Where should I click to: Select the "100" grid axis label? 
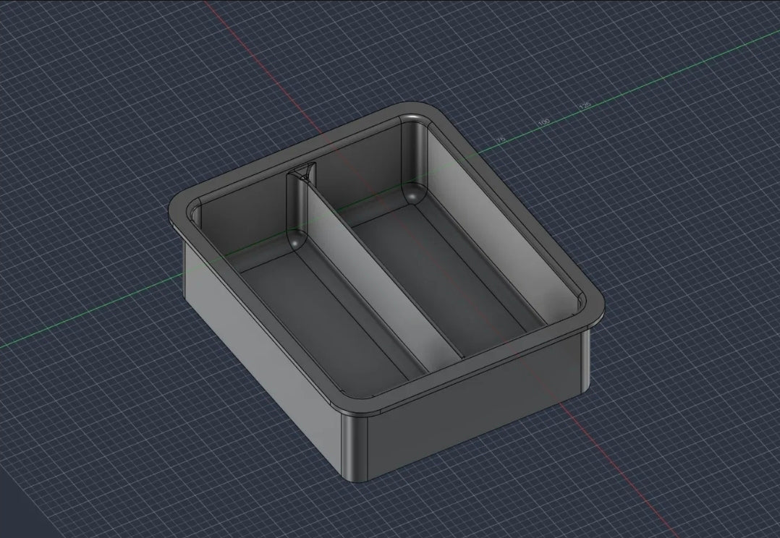tap(543, 121)
